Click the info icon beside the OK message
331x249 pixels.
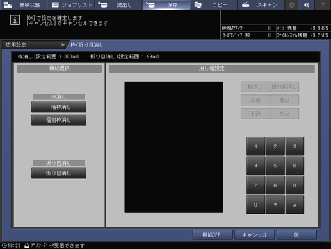tap(15, 21)
